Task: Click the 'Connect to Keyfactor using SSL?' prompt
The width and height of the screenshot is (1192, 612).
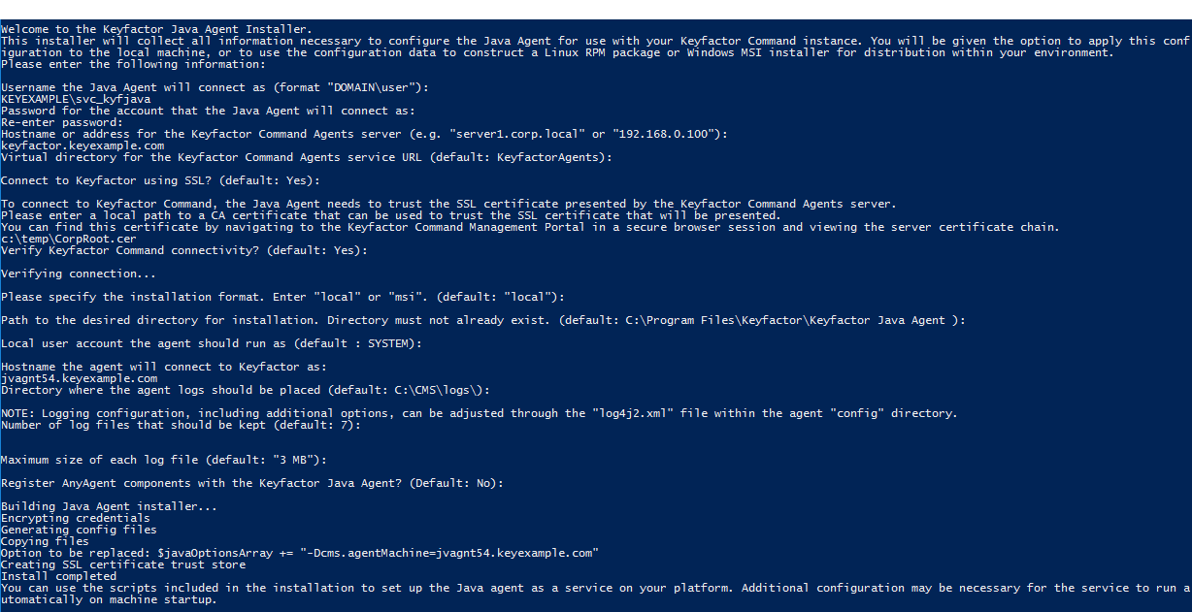Action: tap(161, 180)
